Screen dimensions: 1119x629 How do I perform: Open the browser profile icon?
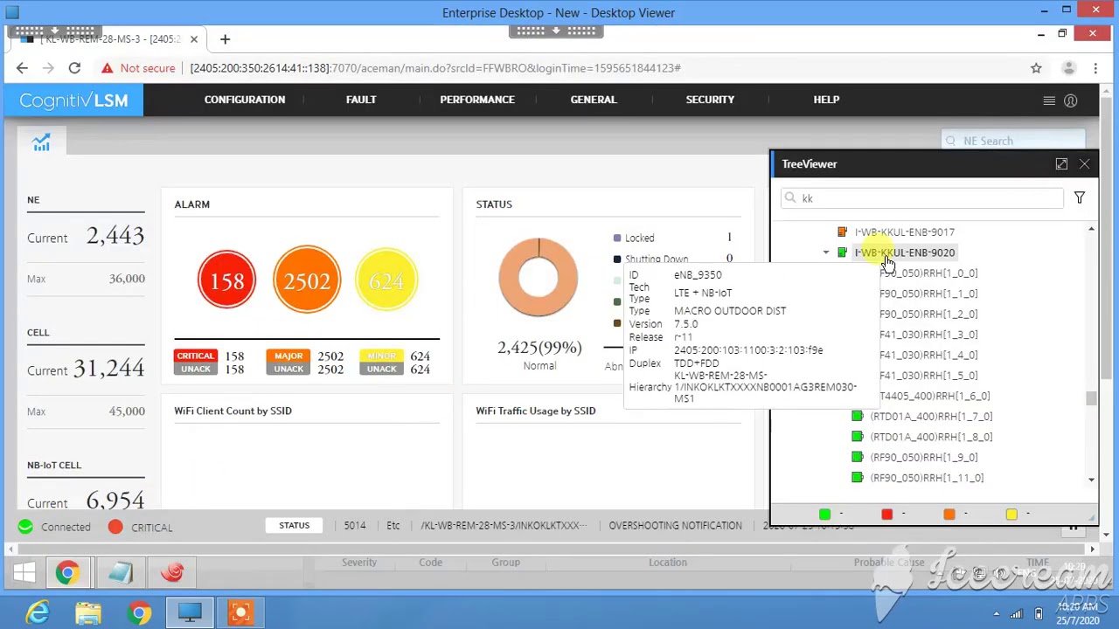click(x=1068, y=68)
